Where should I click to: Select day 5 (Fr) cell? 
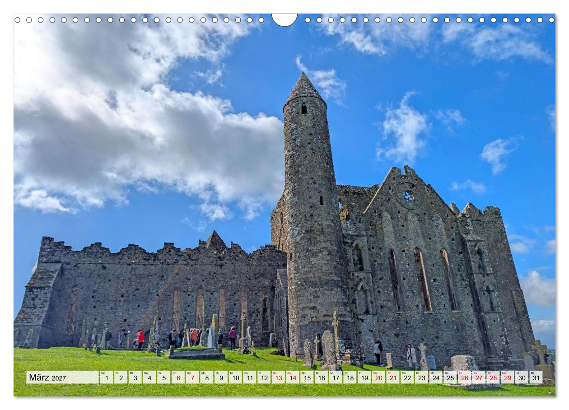163,377
